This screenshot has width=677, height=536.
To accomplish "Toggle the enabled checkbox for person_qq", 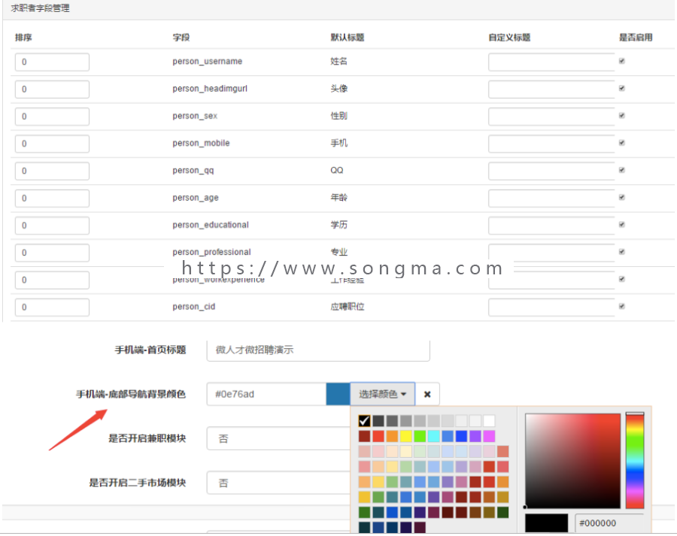I will click(x=622, y=170).
